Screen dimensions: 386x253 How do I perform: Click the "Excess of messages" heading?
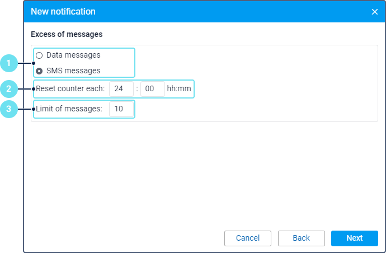[x=67, y=34]
